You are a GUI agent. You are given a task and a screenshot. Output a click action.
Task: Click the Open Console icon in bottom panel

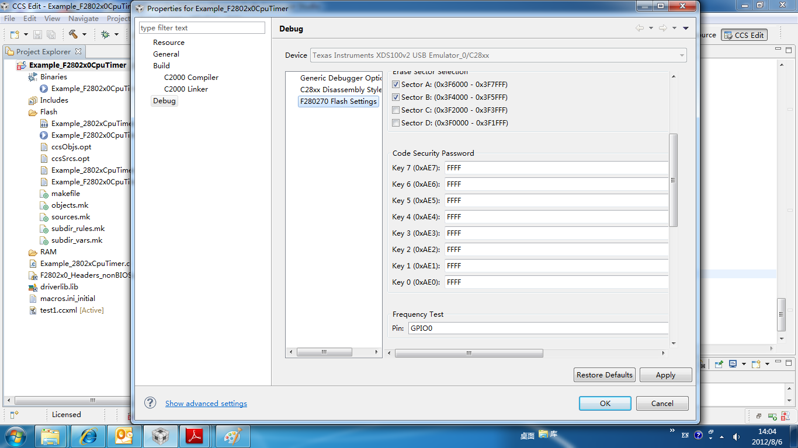(x=756, y=364)
